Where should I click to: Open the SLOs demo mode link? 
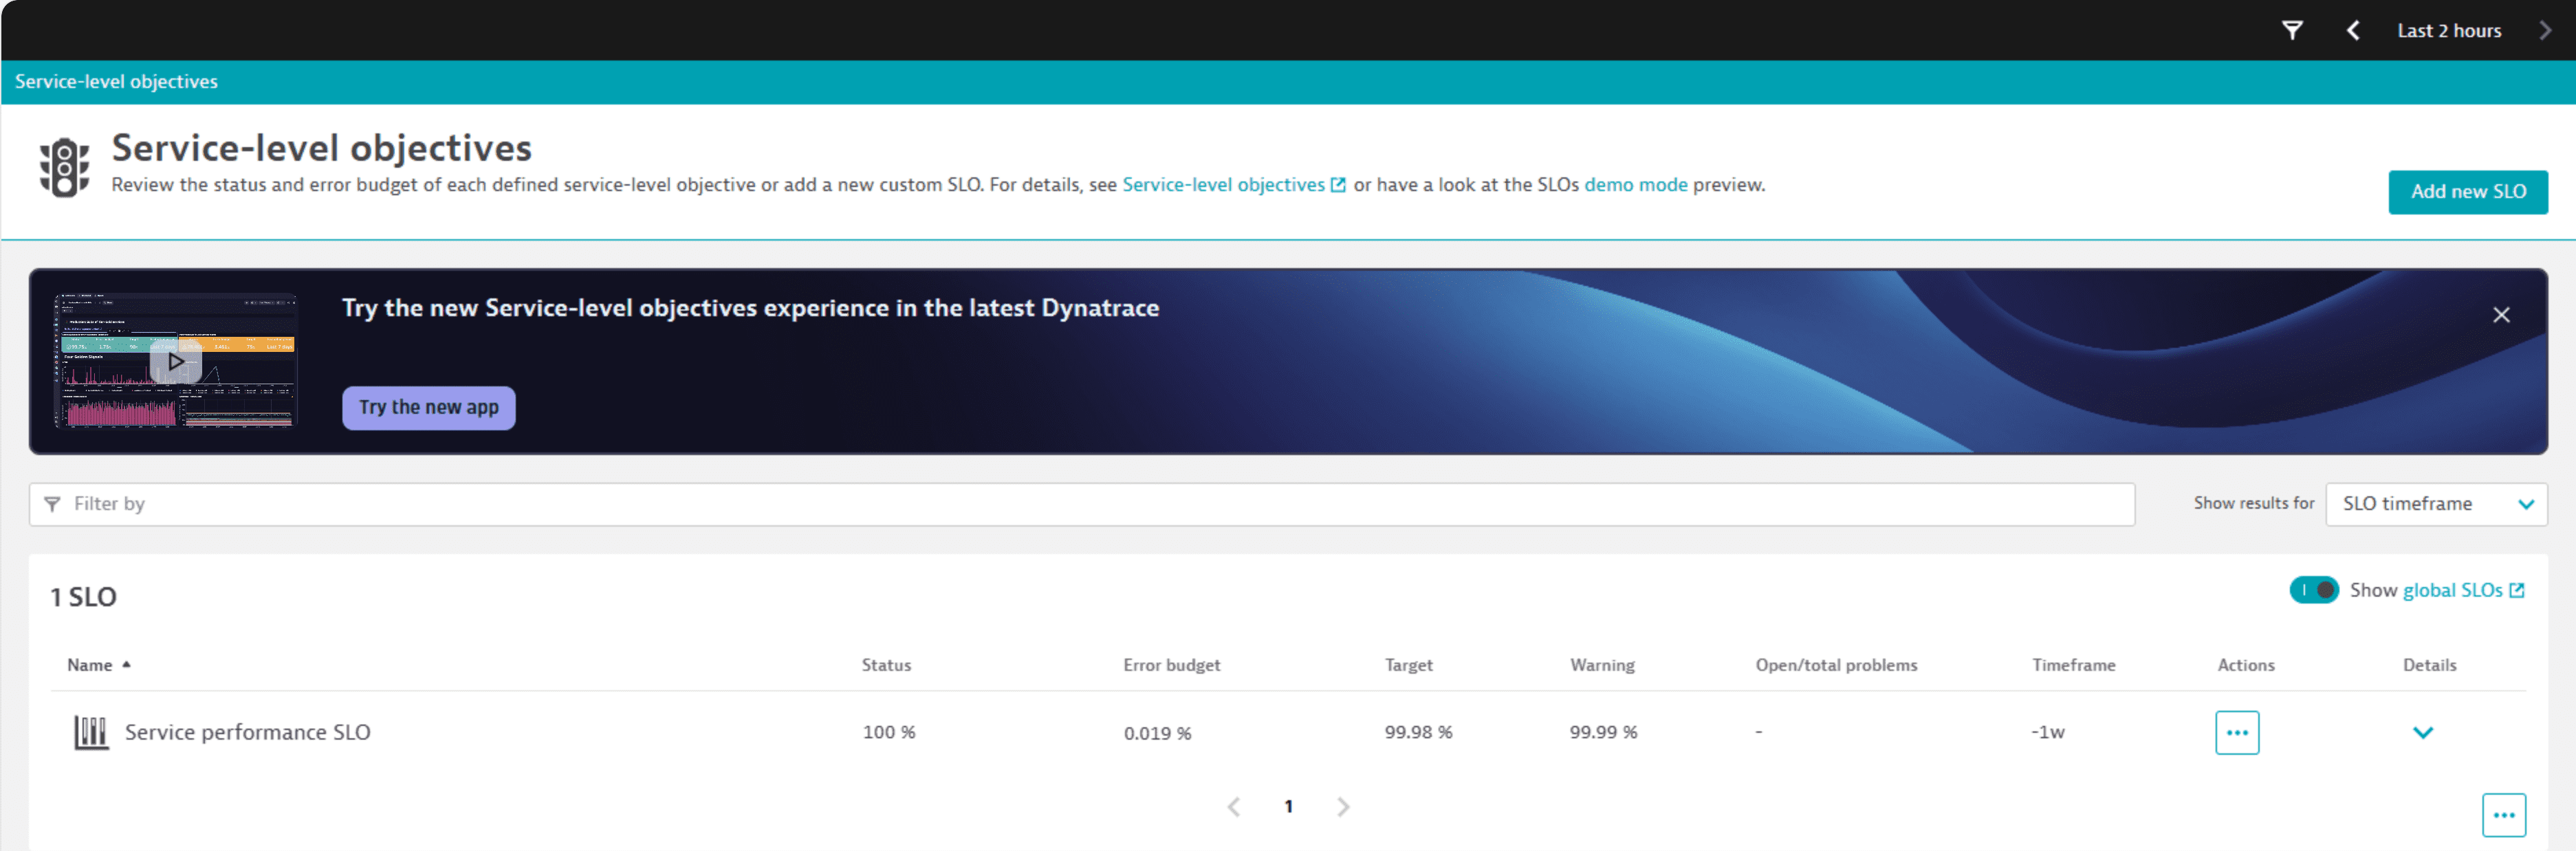pyautogui.click(x=1635, y=185)
